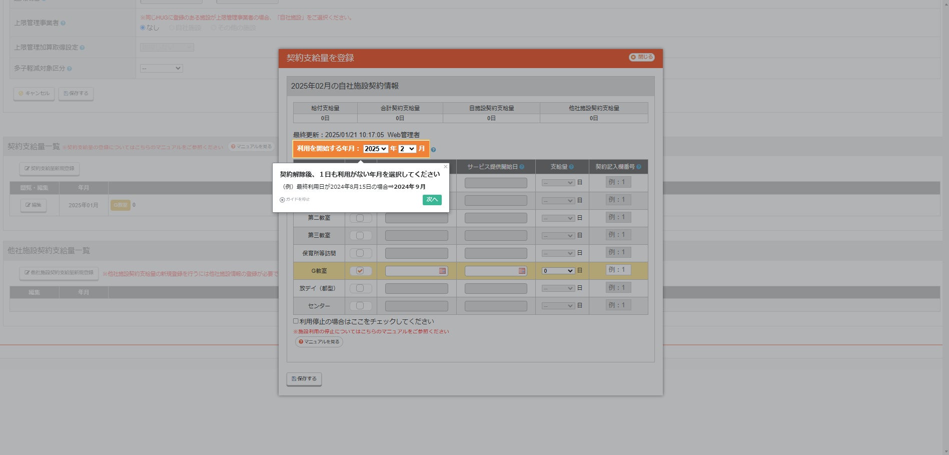Image resolution: width=949 pixels, height=455 pixels.
Task: Toggle the 第三教室 row switch
Action: pyautogui.click(x=360, y=236)
